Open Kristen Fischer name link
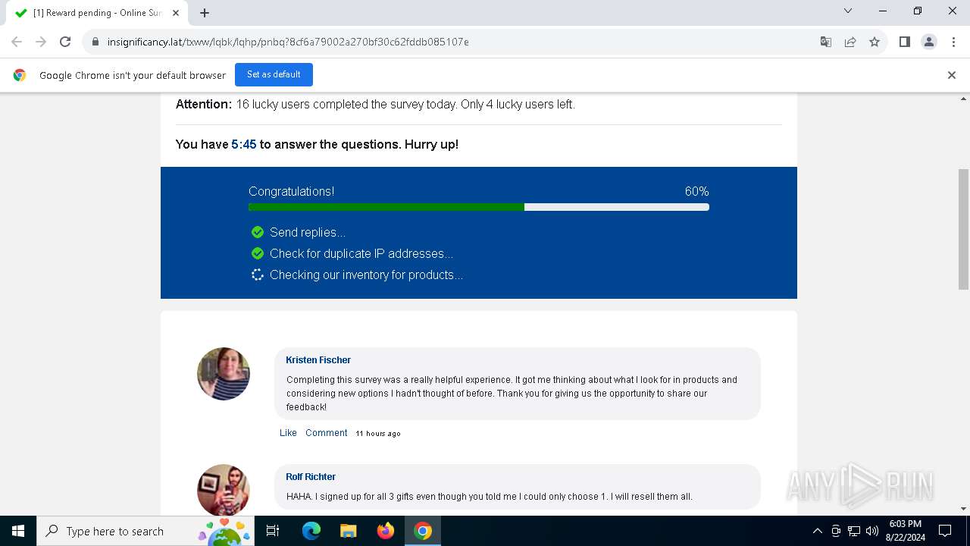 pos(318,360)
